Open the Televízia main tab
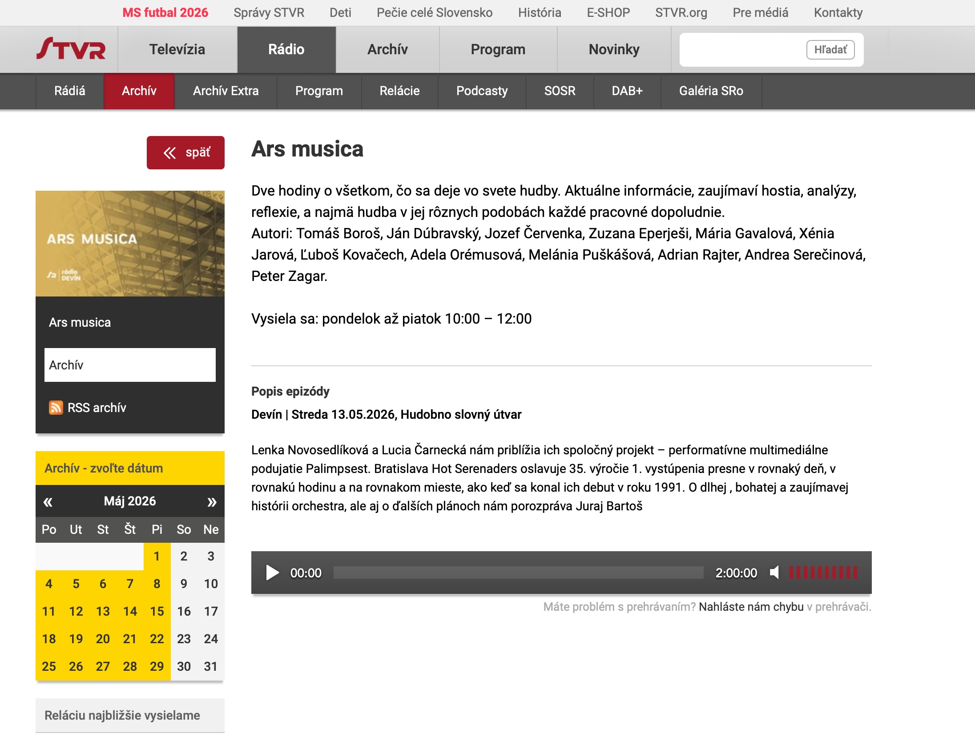The width and height of the screenshot is (975, 737). click(177, 49)
